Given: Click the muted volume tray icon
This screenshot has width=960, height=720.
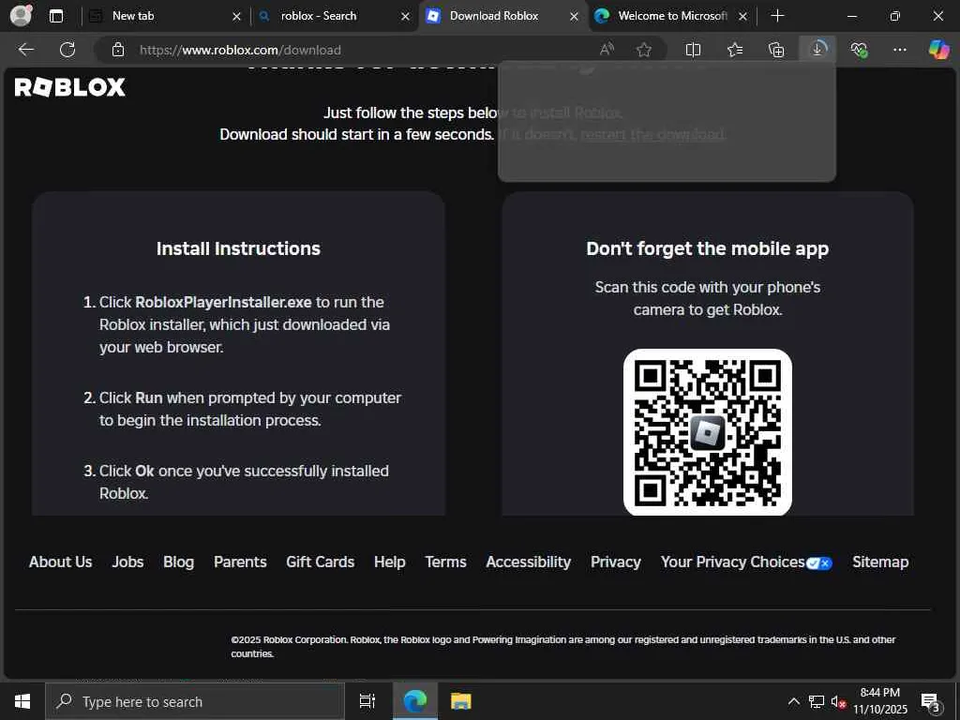Looking at the screenshot, I should click(x=838, y=701).
